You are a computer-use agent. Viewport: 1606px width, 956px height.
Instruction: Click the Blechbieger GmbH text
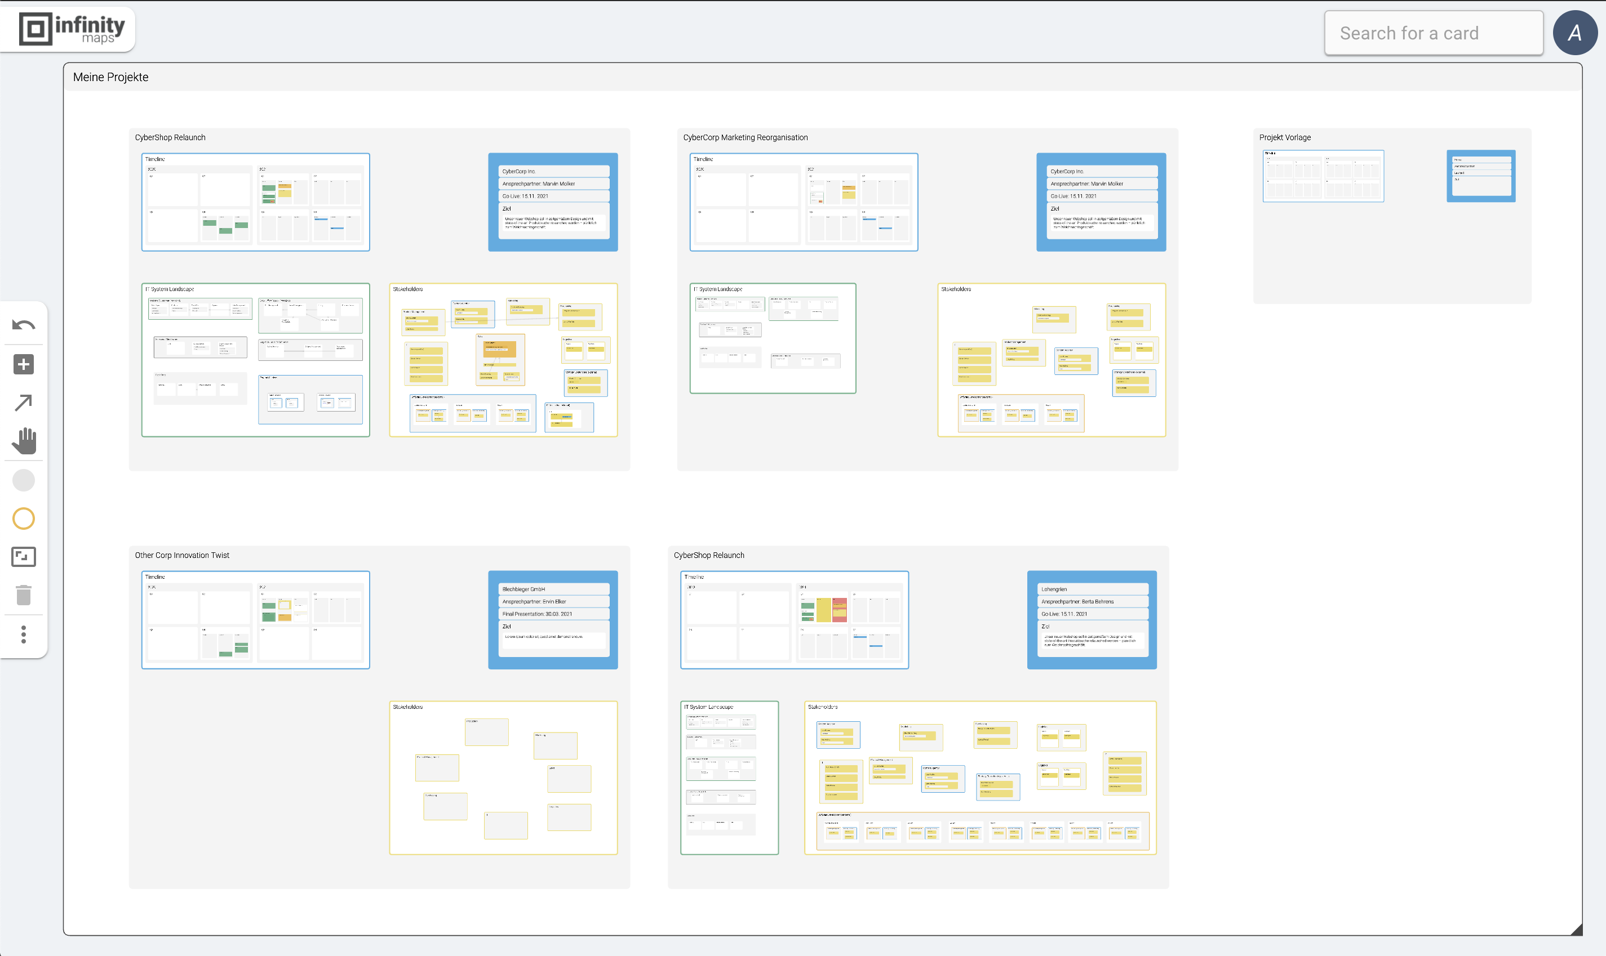(x=523, y=589)
